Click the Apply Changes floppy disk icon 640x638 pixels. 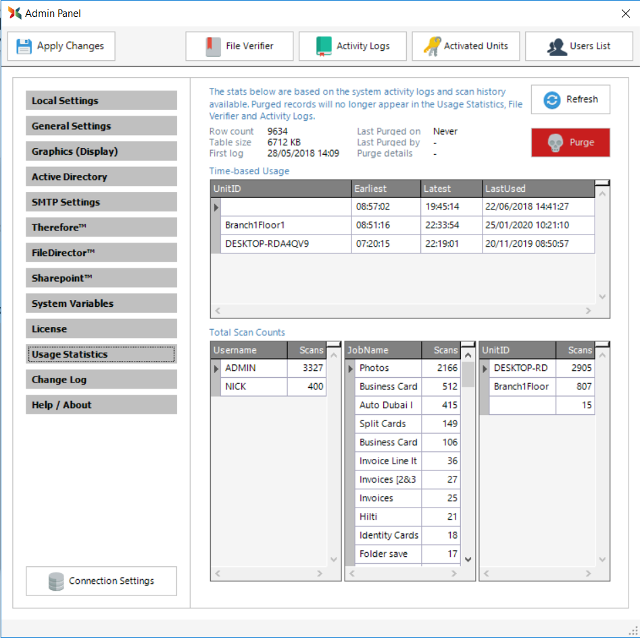[x=24, y=47]
